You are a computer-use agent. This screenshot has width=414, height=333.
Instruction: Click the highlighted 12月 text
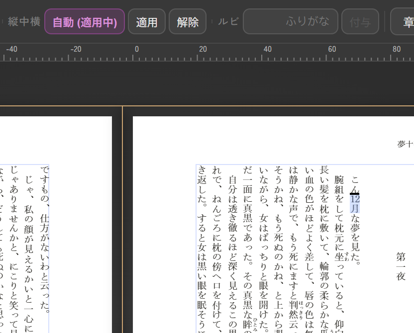point(355,204)
